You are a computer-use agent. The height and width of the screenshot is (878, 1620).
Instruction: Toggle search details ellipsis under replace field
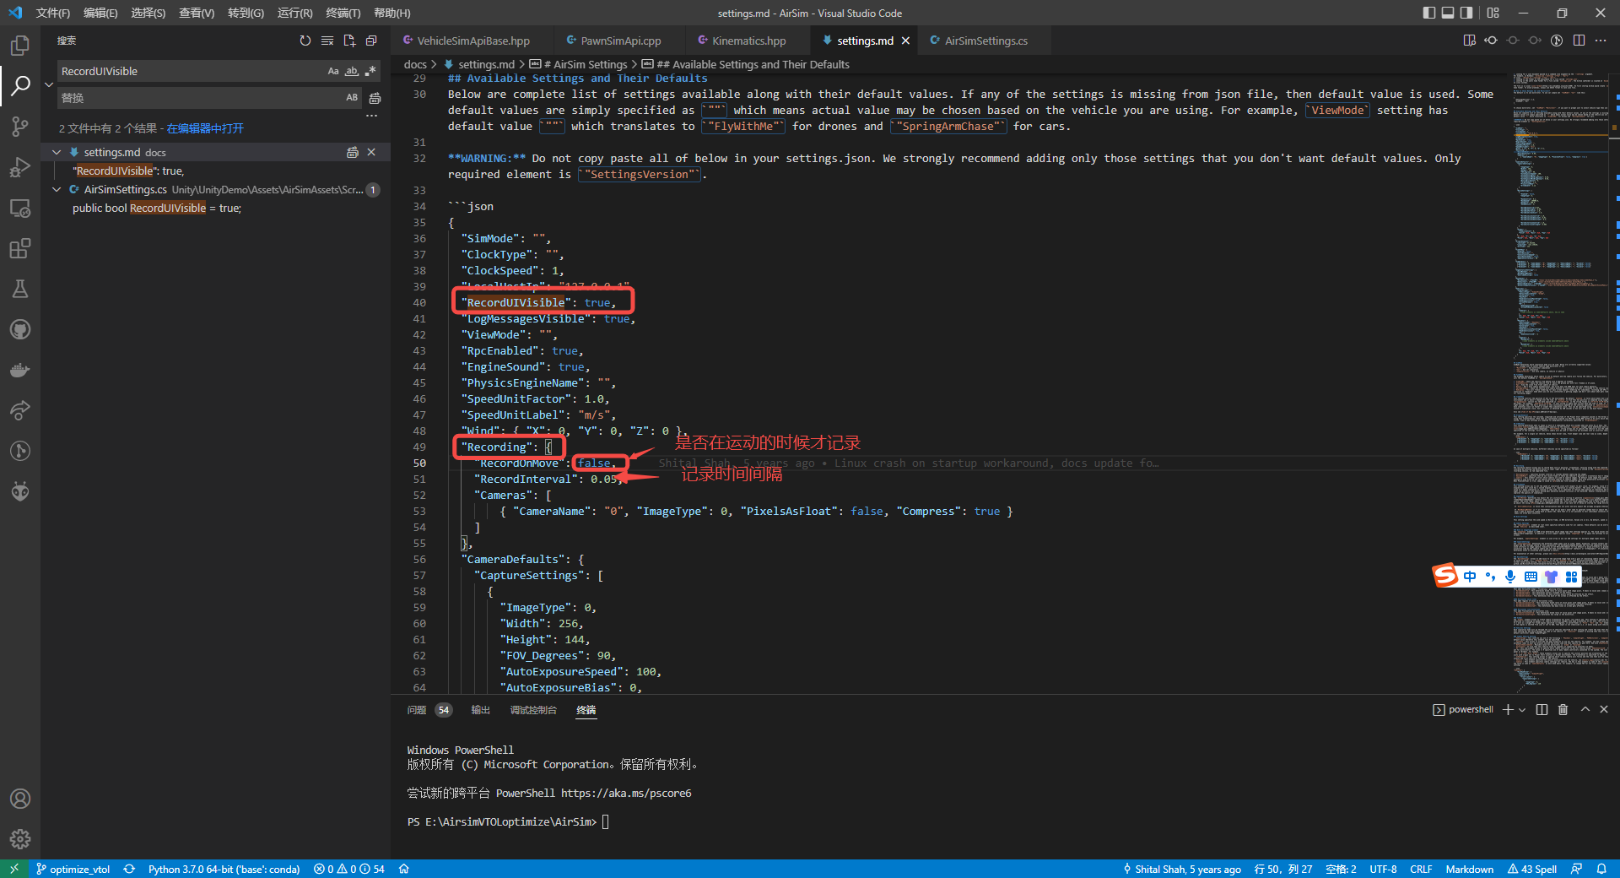point(371,116)
